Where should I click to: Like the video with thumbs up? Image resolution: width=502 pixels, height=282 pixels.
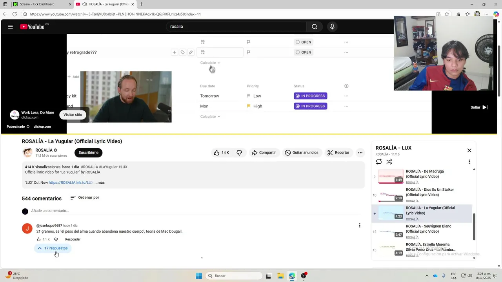click(221, 153)
